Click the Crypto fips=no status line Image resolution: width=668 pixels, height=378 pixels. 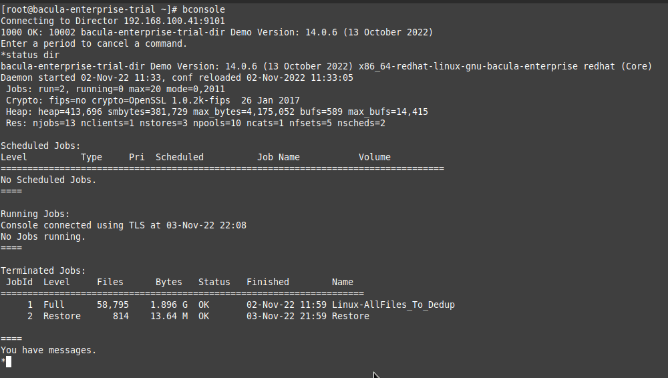point(152,101)
